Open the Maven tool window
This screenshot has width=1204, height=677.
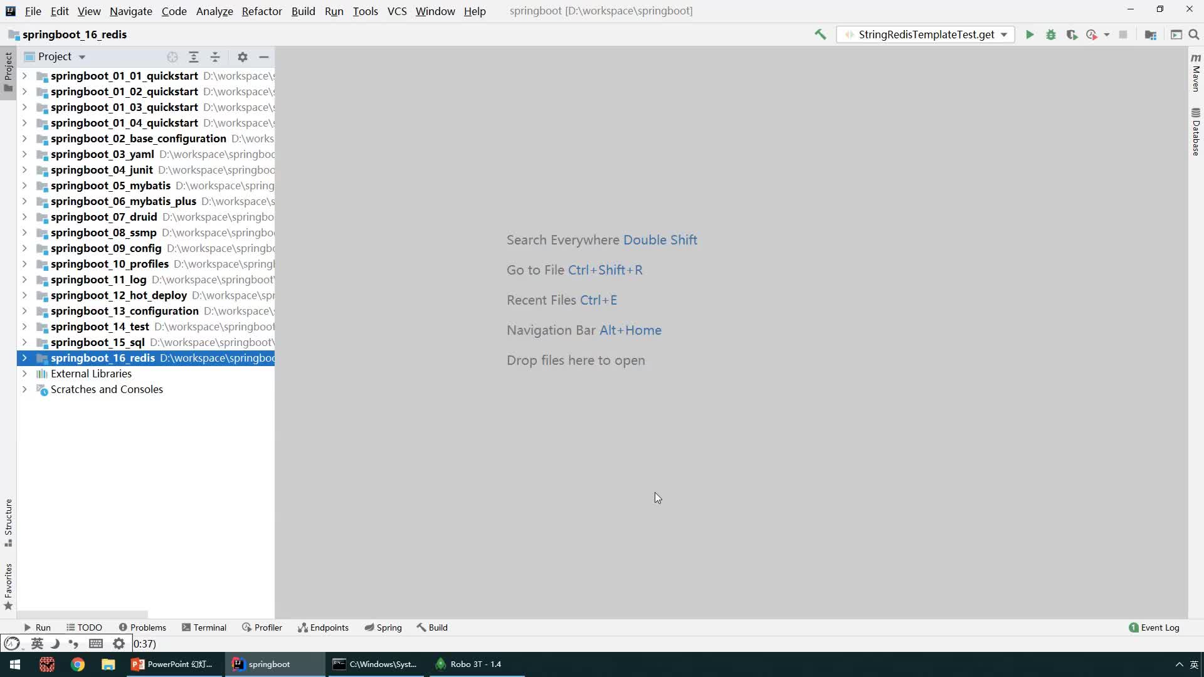tap(1196, 73)
